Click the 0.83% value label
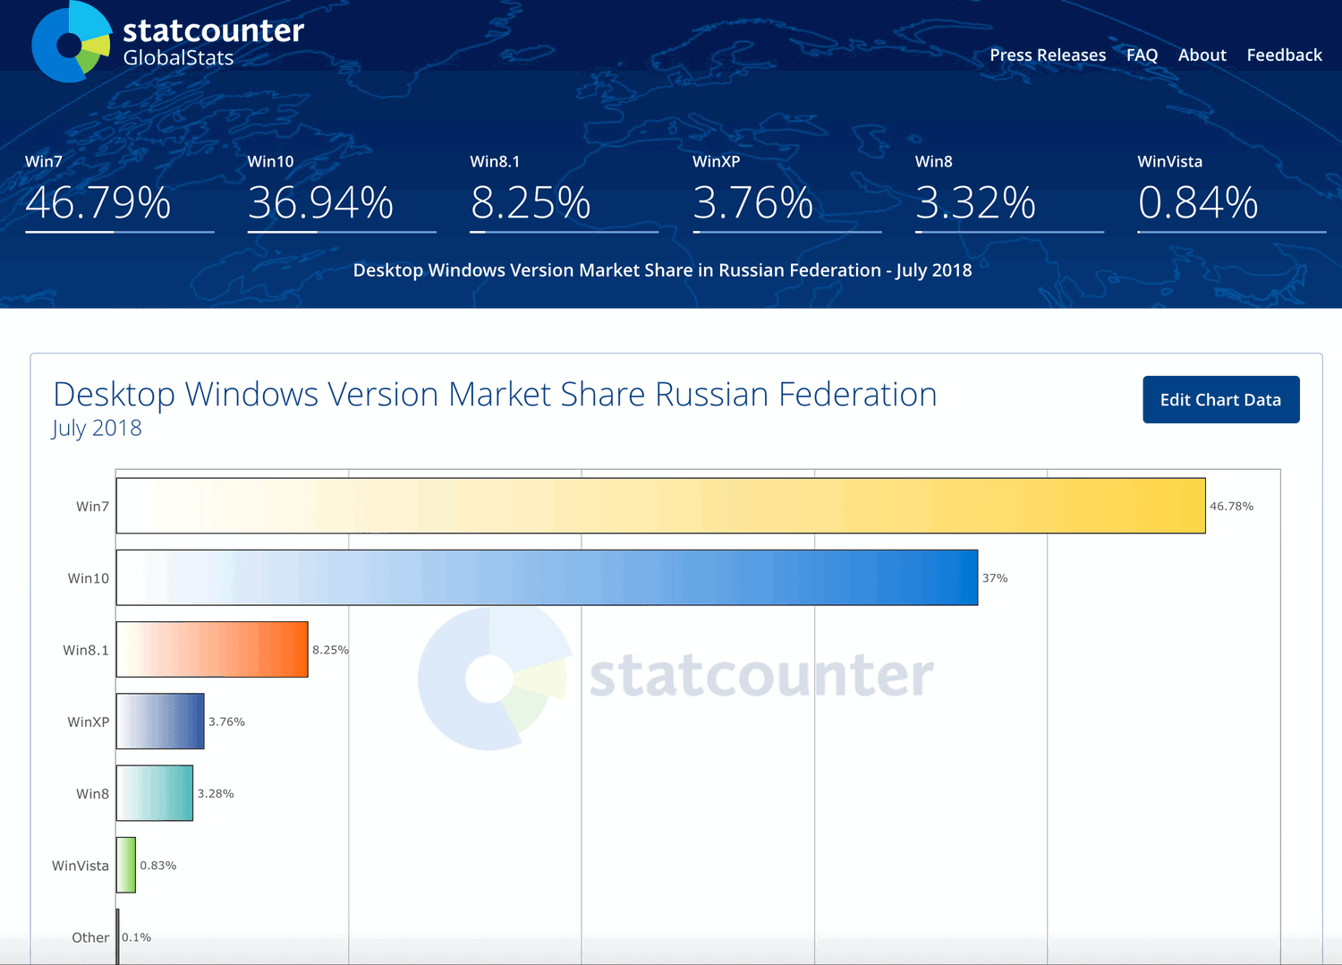 [158, 866]
